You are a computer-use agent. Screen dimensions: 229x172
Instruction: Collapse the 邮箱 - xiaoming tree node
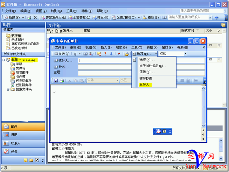(4, 60)
